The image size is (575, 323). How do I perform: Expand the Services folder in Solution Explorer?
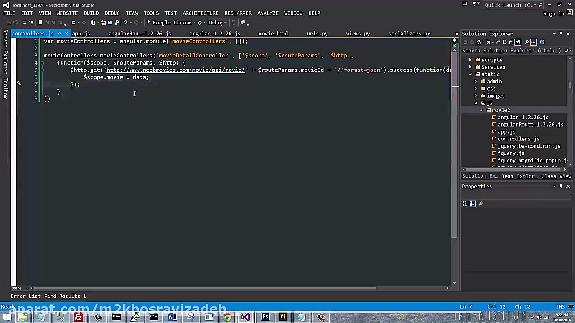tap(470, 67)
